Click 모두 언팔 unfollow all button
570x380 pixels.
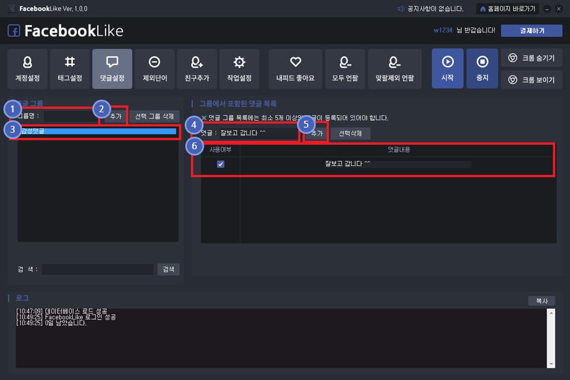click(x=345, y=69)
